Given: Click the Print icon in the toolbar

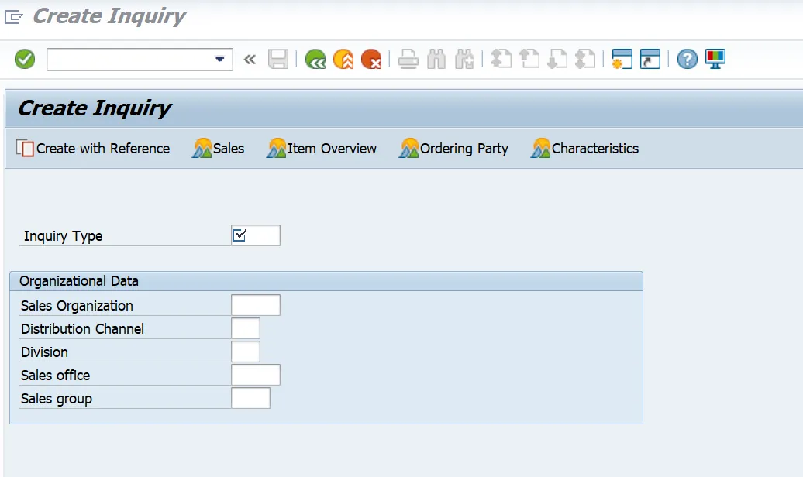Looking at the screenshot, I should click(x=408, y=59).
